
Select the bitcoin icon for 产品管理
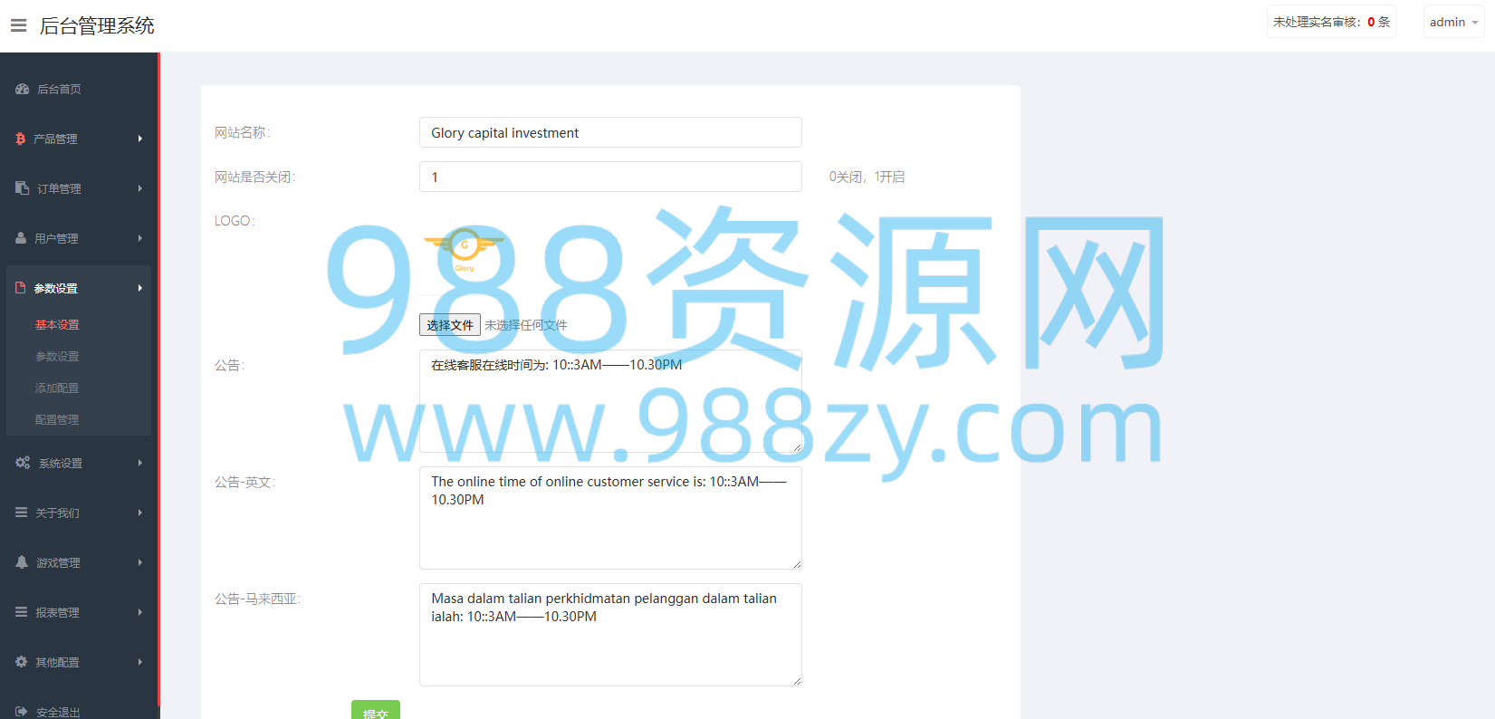(x=21, y=139)
